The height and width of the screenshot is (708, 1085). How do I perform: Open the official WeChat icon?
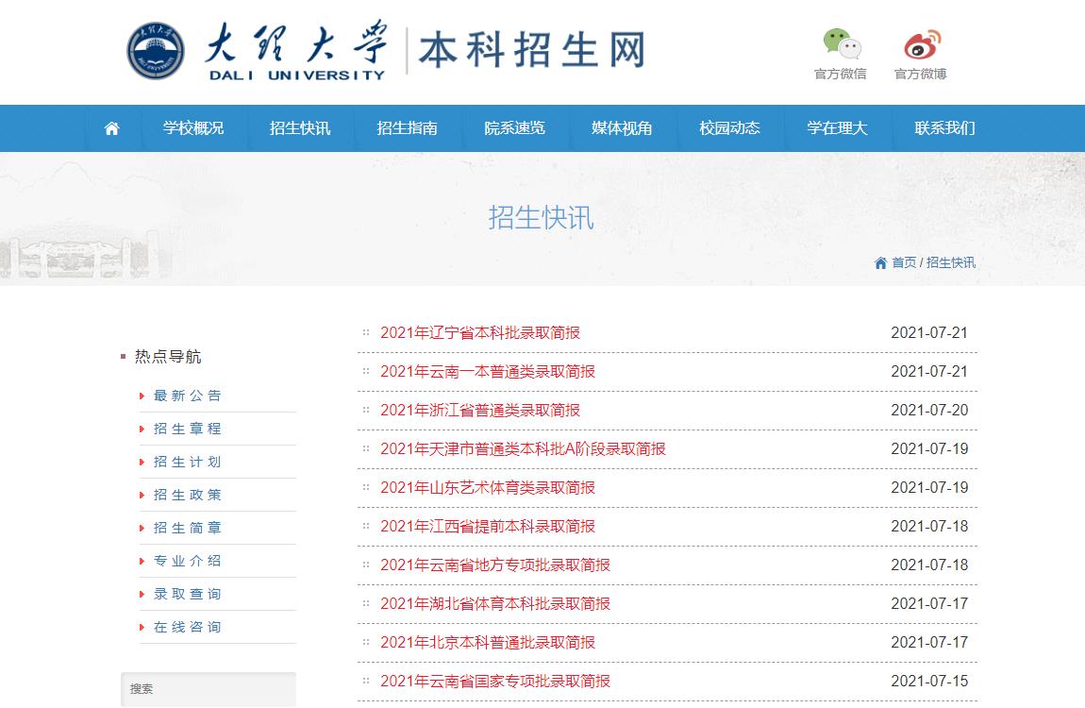click(x=842, y=43)
